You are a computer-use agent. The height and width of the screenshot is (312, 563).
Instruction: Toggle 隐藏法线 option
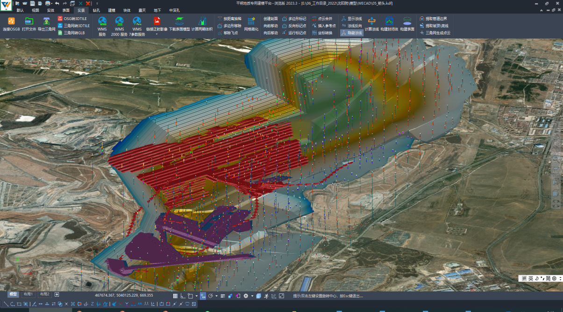pyautogui.click(x=352, y=33)
